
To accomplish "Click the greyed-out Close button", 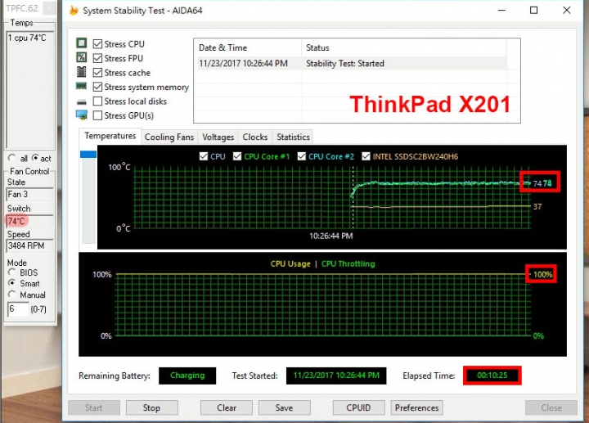I will [551, 407].
